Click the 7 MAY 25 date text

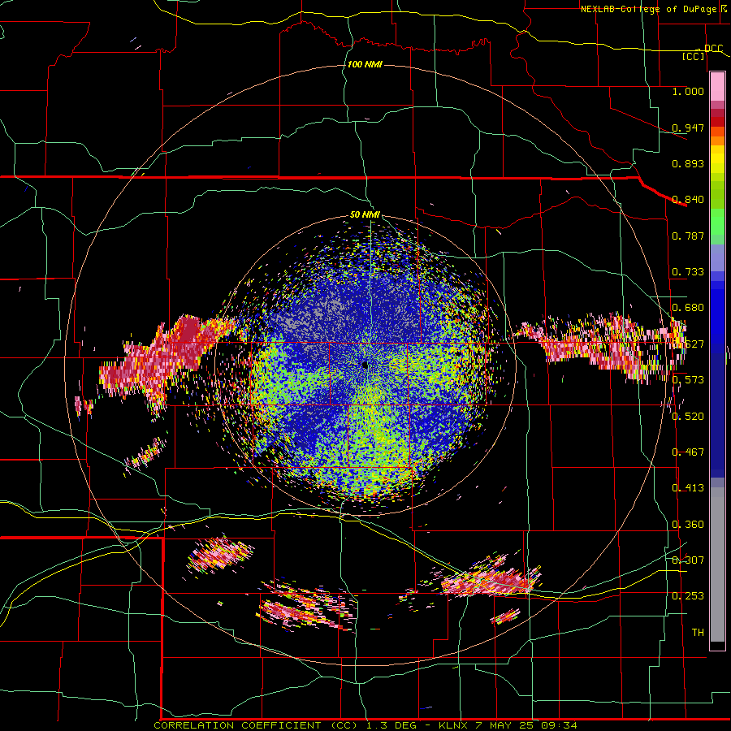(x=505, y=725)
